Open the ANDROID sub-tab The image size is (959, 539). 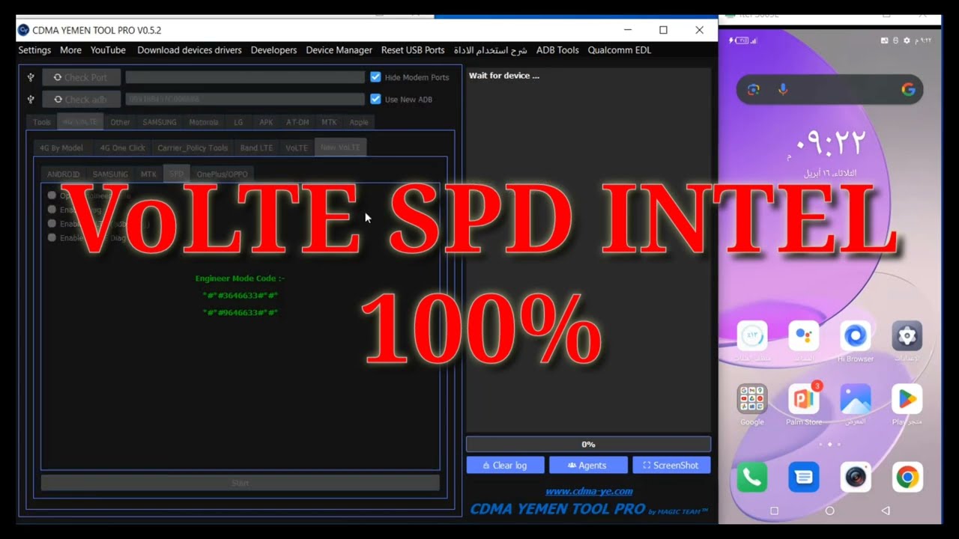click(63, 174)
